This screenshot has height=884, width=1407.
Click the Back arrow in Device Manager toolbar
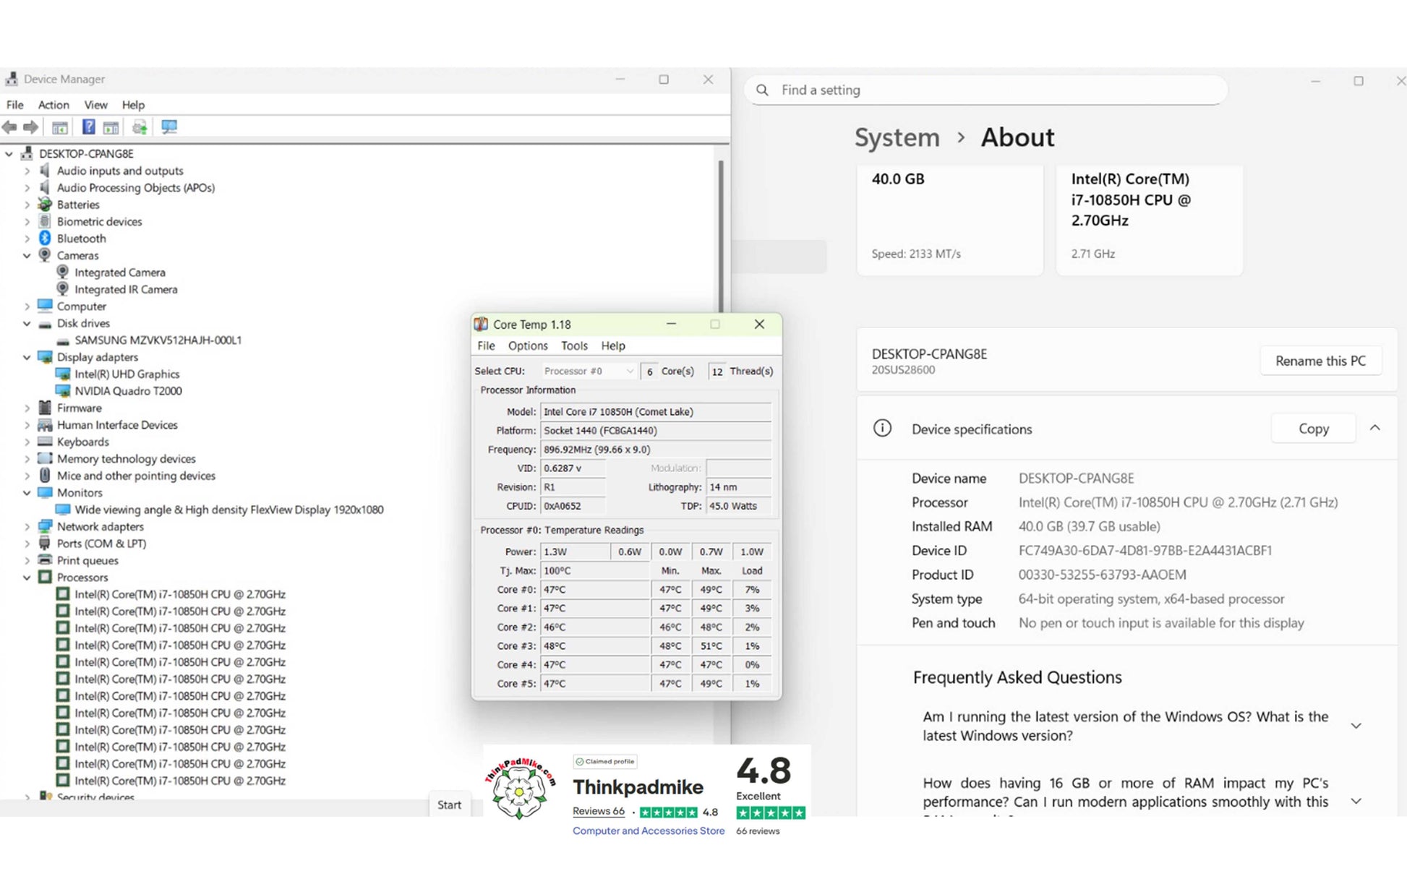(9, 127)
